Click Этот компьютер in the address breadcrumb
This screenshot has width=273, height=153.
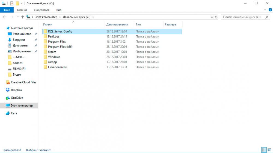46,17
